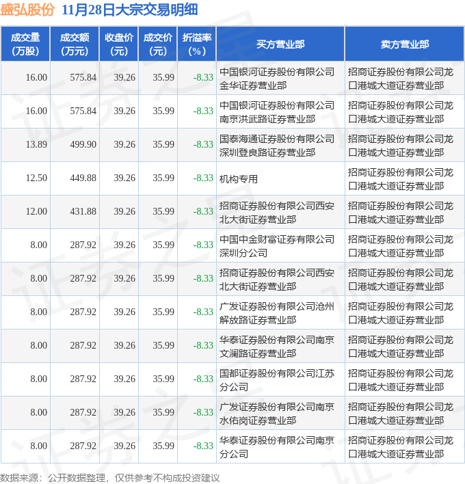Viewport: 465px width, 484px height.
Task: Click 16.00 volume in the 南京洪武路 row
Action: pyautogui.click(x=36, y=111)
